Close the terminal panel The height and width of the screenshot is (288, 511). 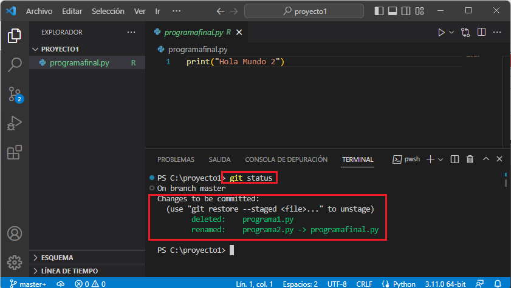click(x=499, y=159)
